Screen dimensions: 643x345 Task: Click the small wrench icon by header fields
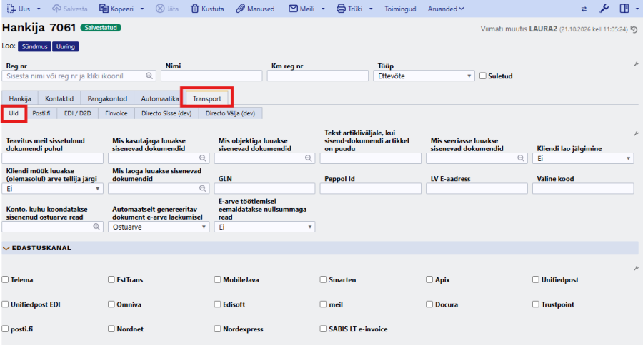636,64
